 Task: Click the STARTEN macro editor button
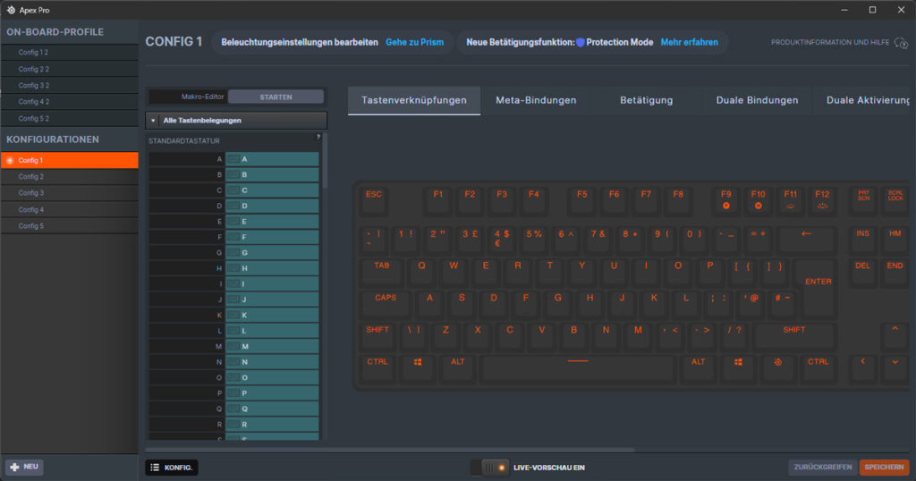click(276, 97)
